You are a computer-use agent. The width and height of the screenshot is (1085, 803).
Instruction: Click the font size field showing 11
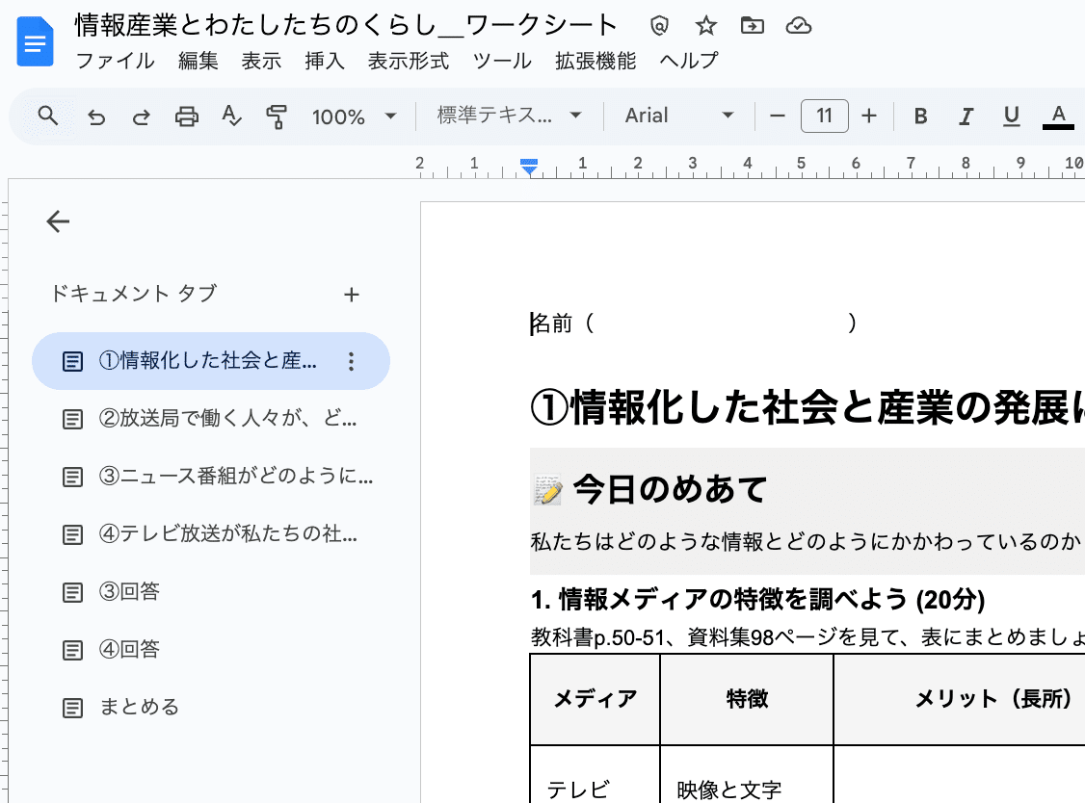tap(824, 116)
